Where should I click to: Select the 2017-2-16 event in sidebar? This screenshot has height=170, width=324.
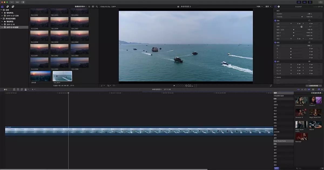click(11, 24)
